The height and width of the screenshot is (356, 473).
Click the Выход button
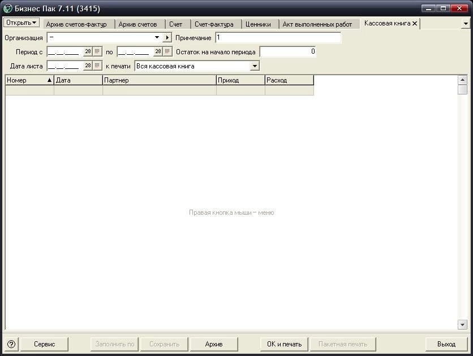point(446,344)
